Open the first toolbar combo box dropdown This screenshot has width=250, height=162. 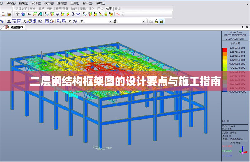(110, 22)
